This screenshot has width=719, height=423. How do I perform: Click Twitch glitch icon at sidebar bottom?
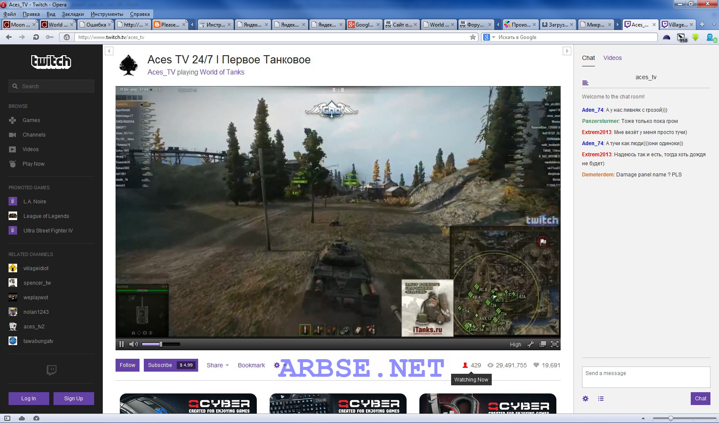[51, 370]
